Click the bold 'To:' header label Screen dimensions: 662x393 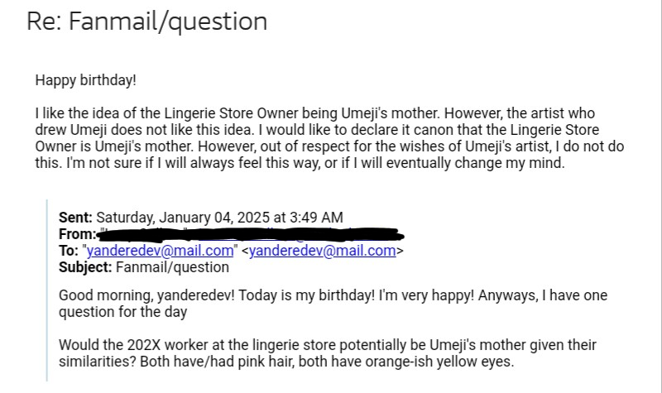[x=69, y=252]
